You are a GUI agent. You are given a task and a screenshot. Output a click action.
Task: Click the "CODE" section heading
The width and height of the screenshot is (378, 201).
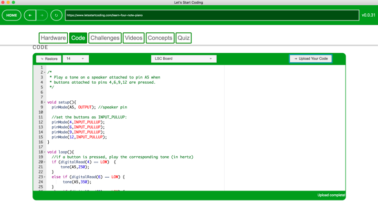[x=40, y=48]
